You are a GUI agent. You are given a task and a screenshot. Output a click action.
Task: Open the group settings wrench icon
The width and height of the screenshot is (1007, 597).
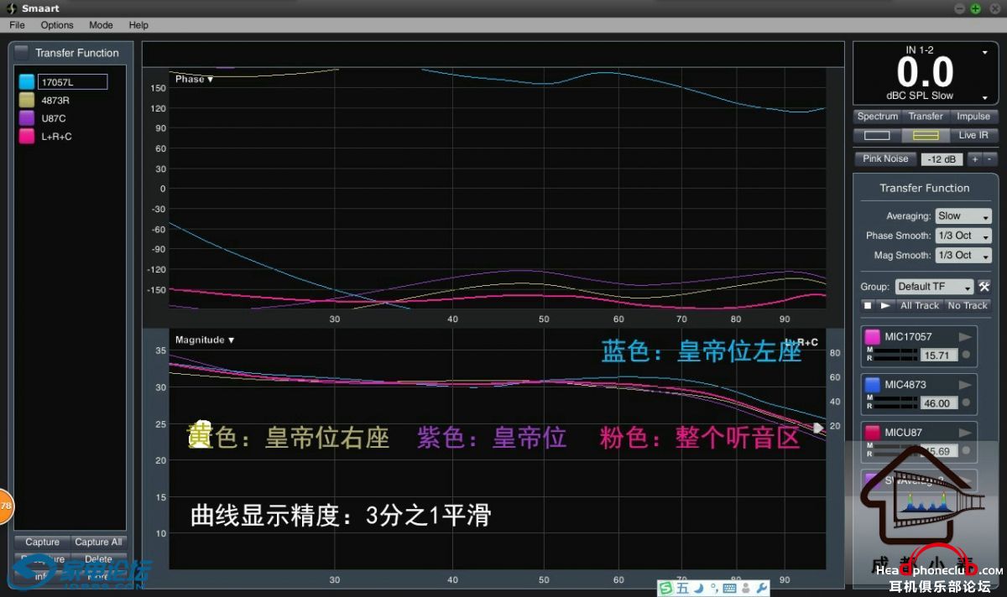point(984,287)
